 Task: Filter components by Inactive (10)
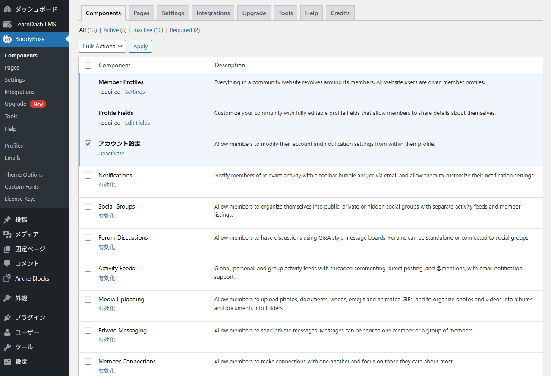(x=148, y=30)
